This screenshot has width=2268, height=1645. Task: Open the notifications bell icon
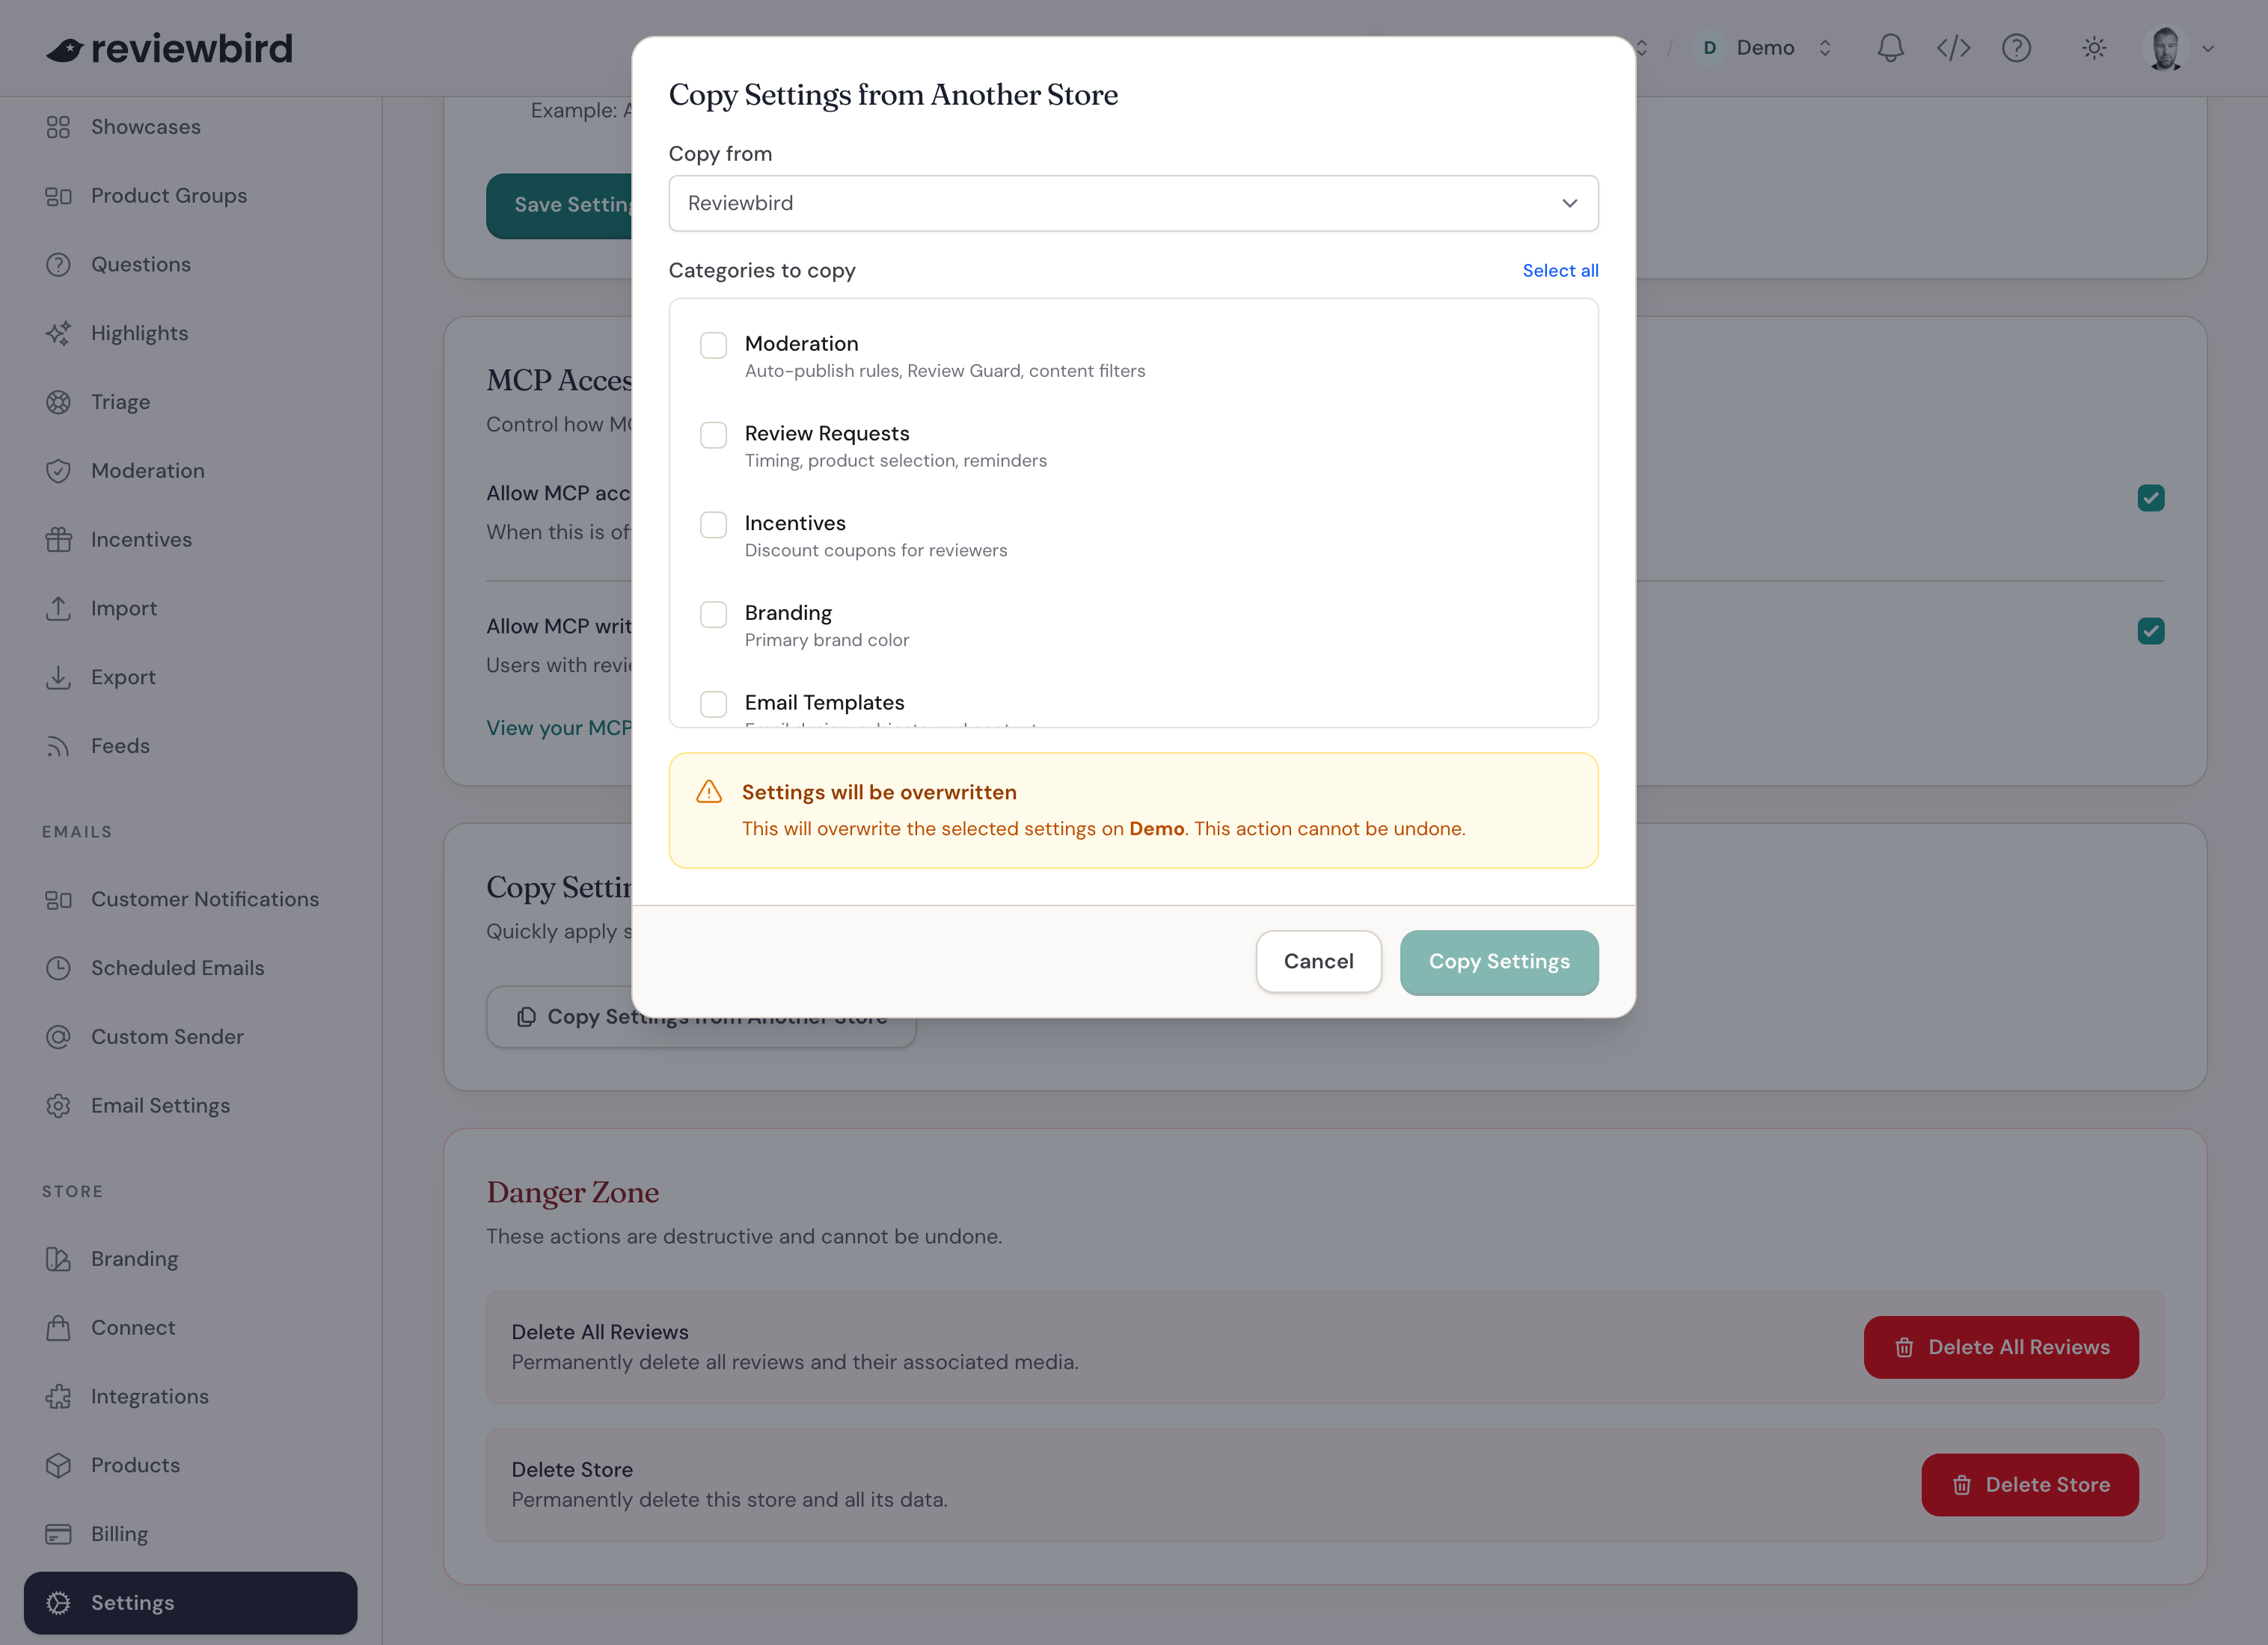(x=1890, y=48)
